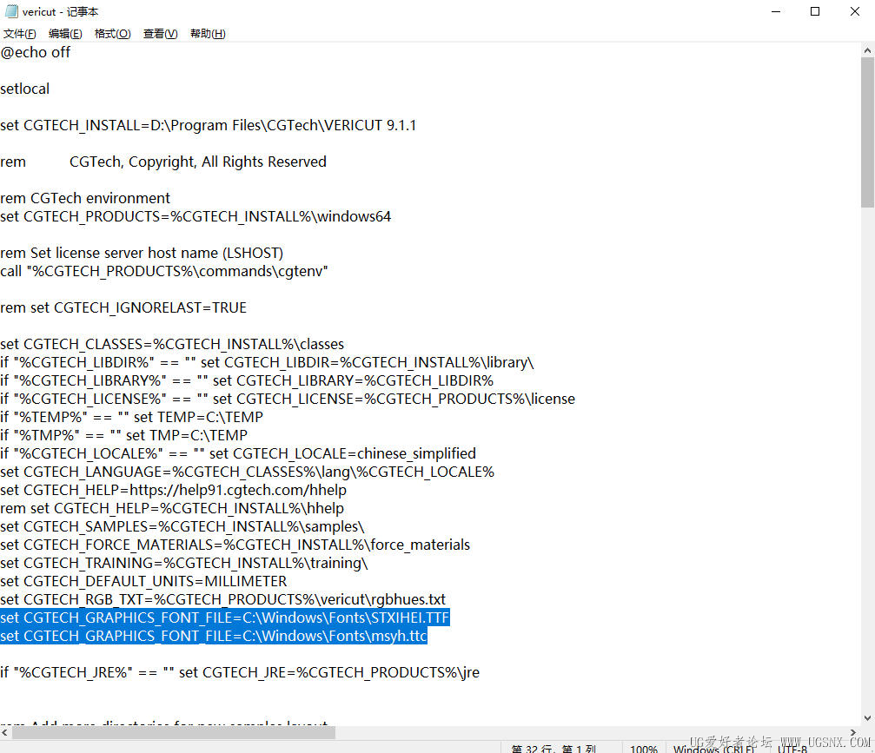Maximize the vericut Notepad window
Viewport: 875px width, 753px height.
[815, 11]
